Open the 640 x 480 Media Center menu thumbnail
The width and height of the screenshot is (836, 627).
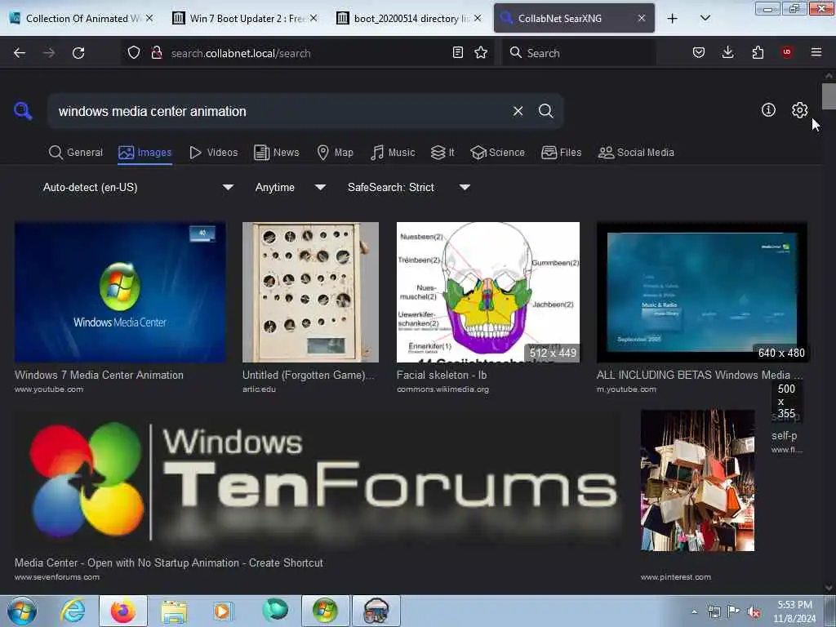tap(701, 292)
